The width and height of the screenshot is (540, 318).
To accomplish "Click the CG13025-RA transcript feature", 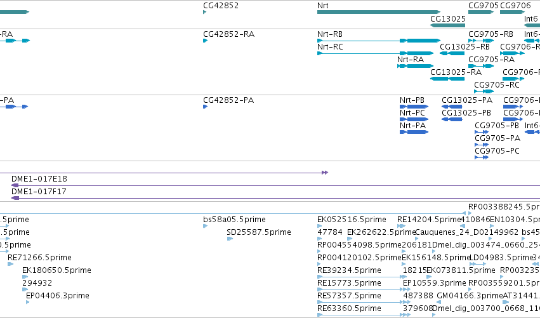I will [x=448, y=79].
